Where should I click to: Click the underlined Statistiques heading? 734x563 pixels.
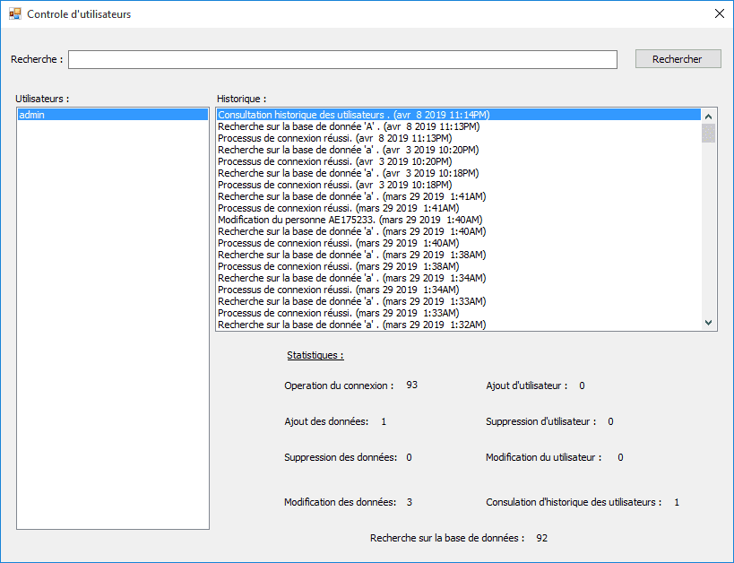click(x=315, y=356)
